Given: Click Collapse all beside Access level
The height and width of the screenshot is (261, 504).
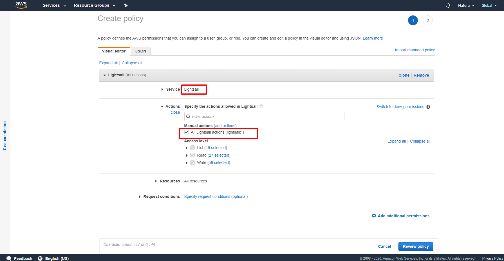Looking at the screenshot, I should click(420, 141).
